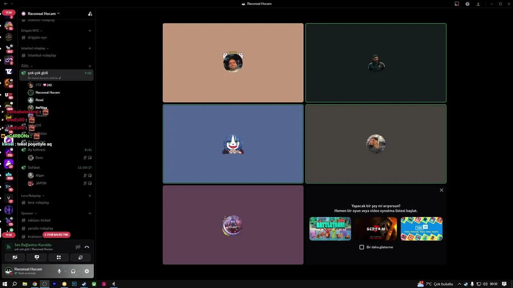Image resolution: width=513 pixels, height=288 pixels.
Task: Collapse the ÖZEL channel category
Action: (27, 66)
